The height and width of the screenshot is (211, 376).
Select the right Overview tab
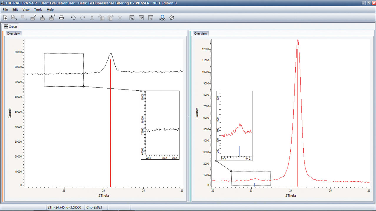tap(200, 33)
